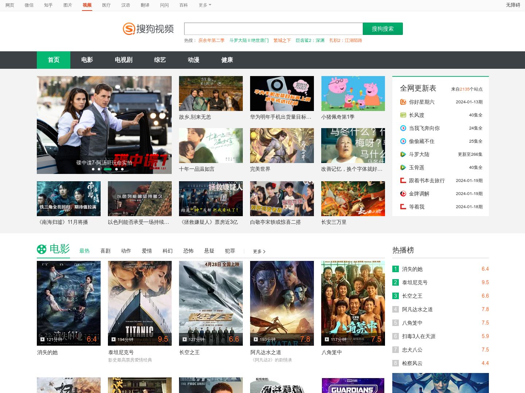The height and width of the screenshot is (393, 525).
Task: Click the 无障碍 accessibility link
Action: [513, 5]
